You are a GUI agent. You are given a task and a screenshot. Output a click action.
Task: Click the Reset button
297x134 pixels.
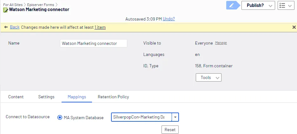coord(170,130)
